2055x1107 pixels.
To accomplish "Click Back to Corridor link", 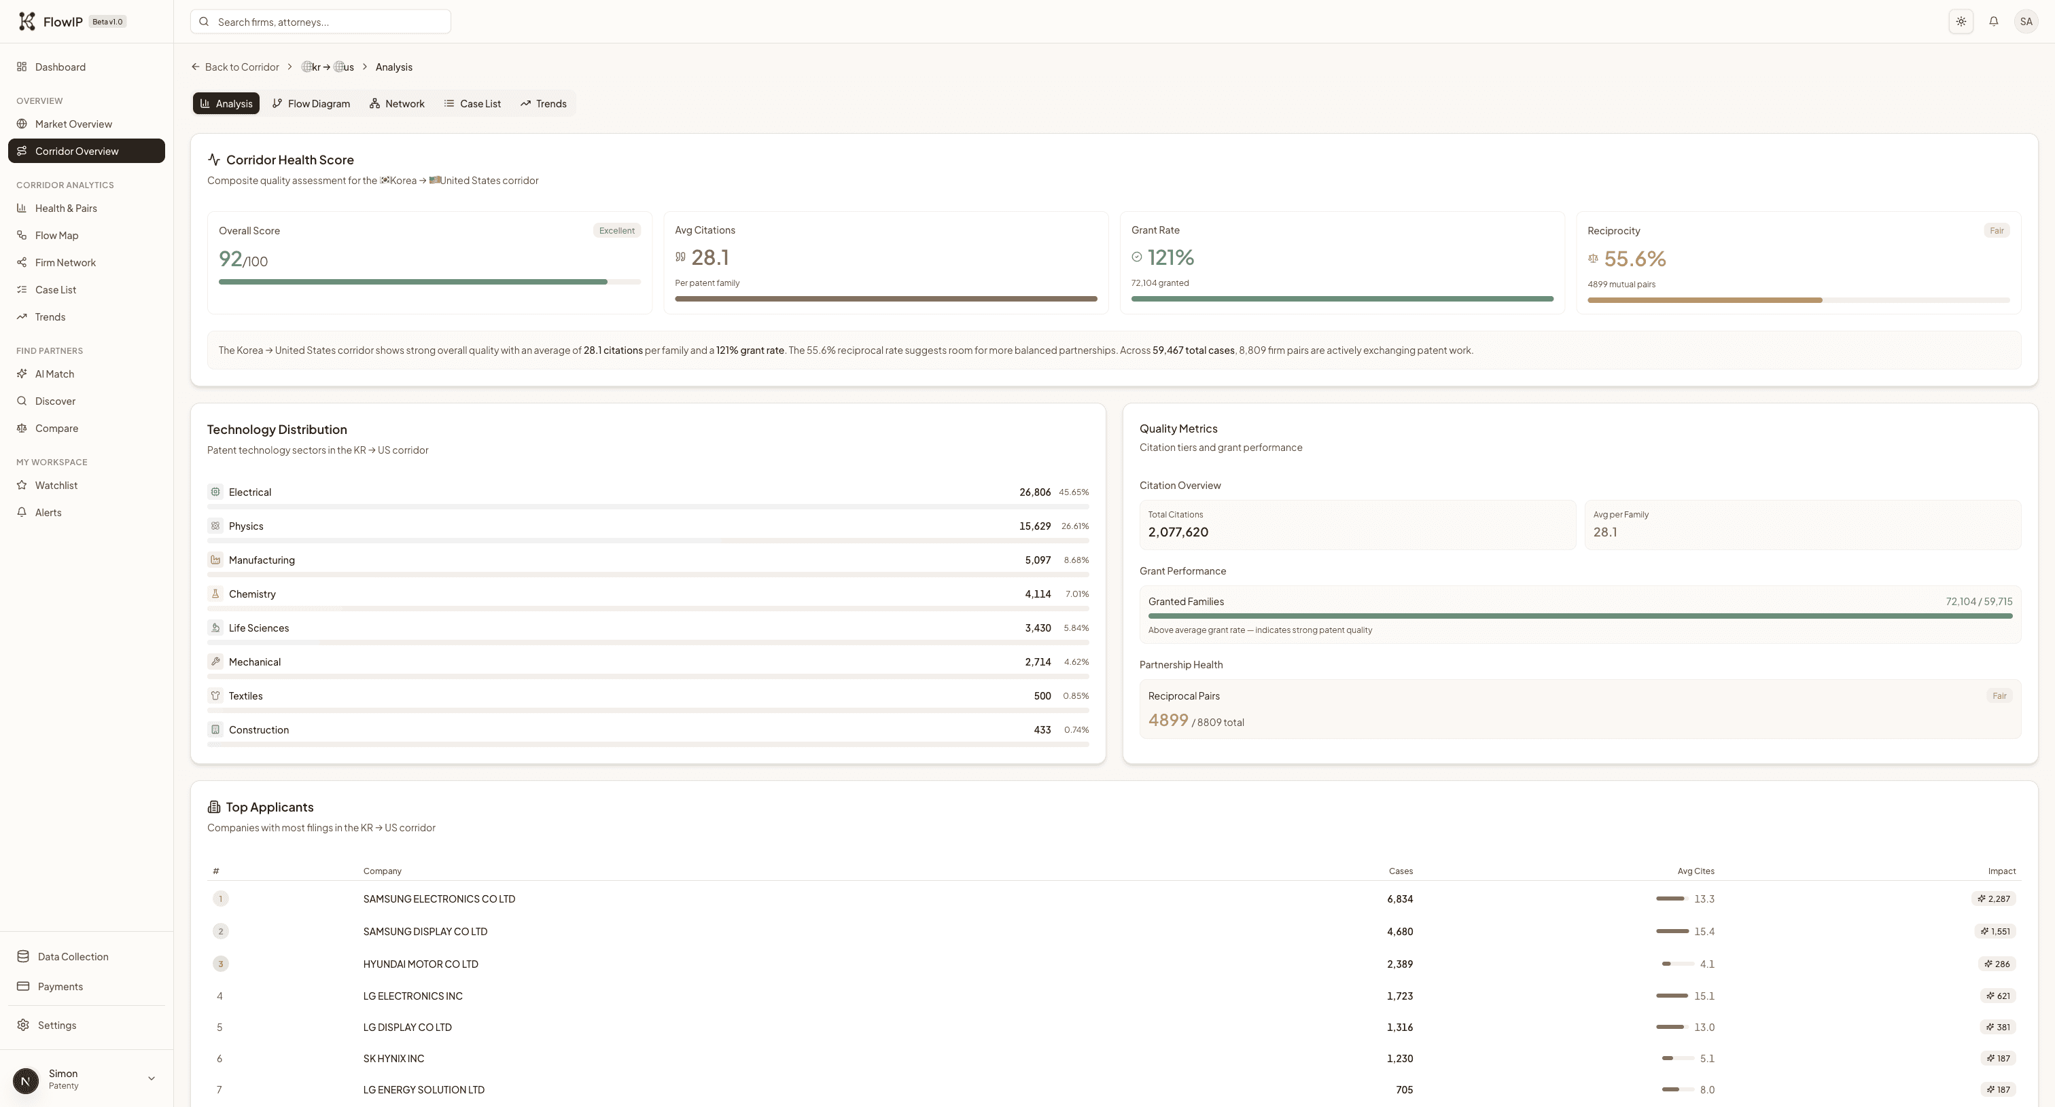I will coord(235,67).
